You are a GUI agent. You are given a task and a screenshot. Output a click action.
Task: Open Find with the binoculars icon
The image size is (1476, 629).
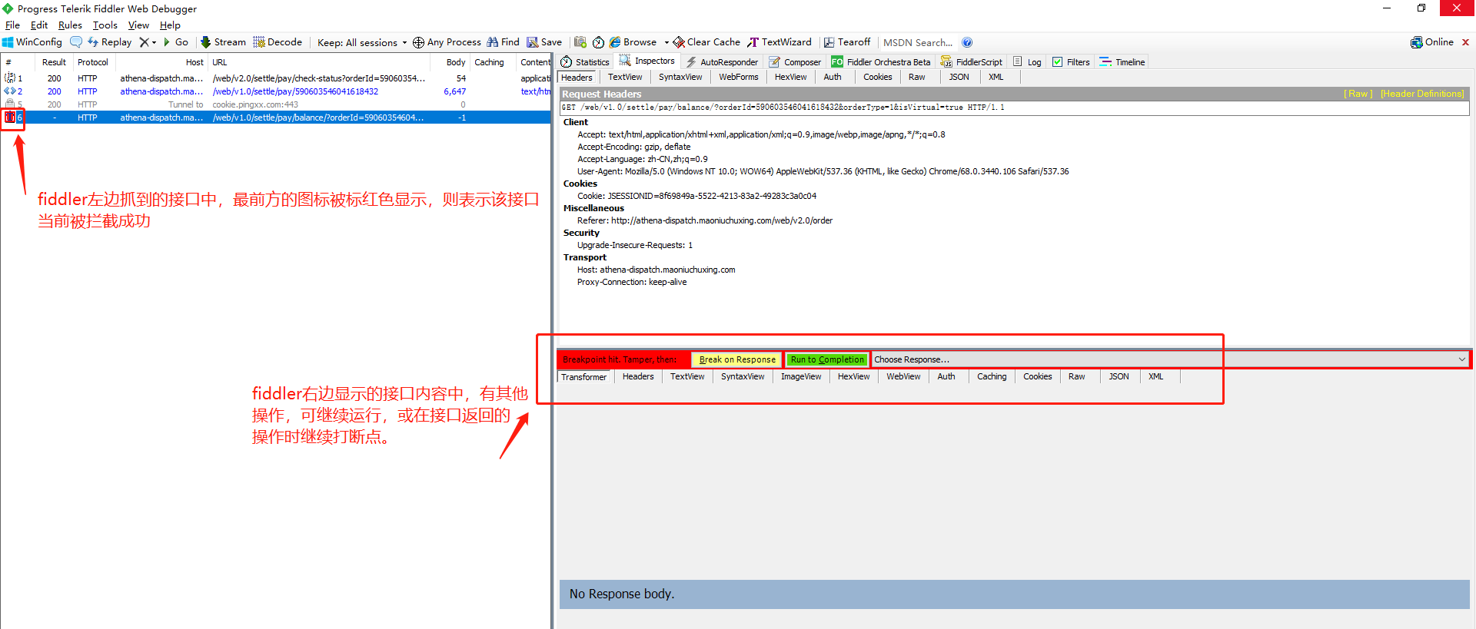[503, 42]
